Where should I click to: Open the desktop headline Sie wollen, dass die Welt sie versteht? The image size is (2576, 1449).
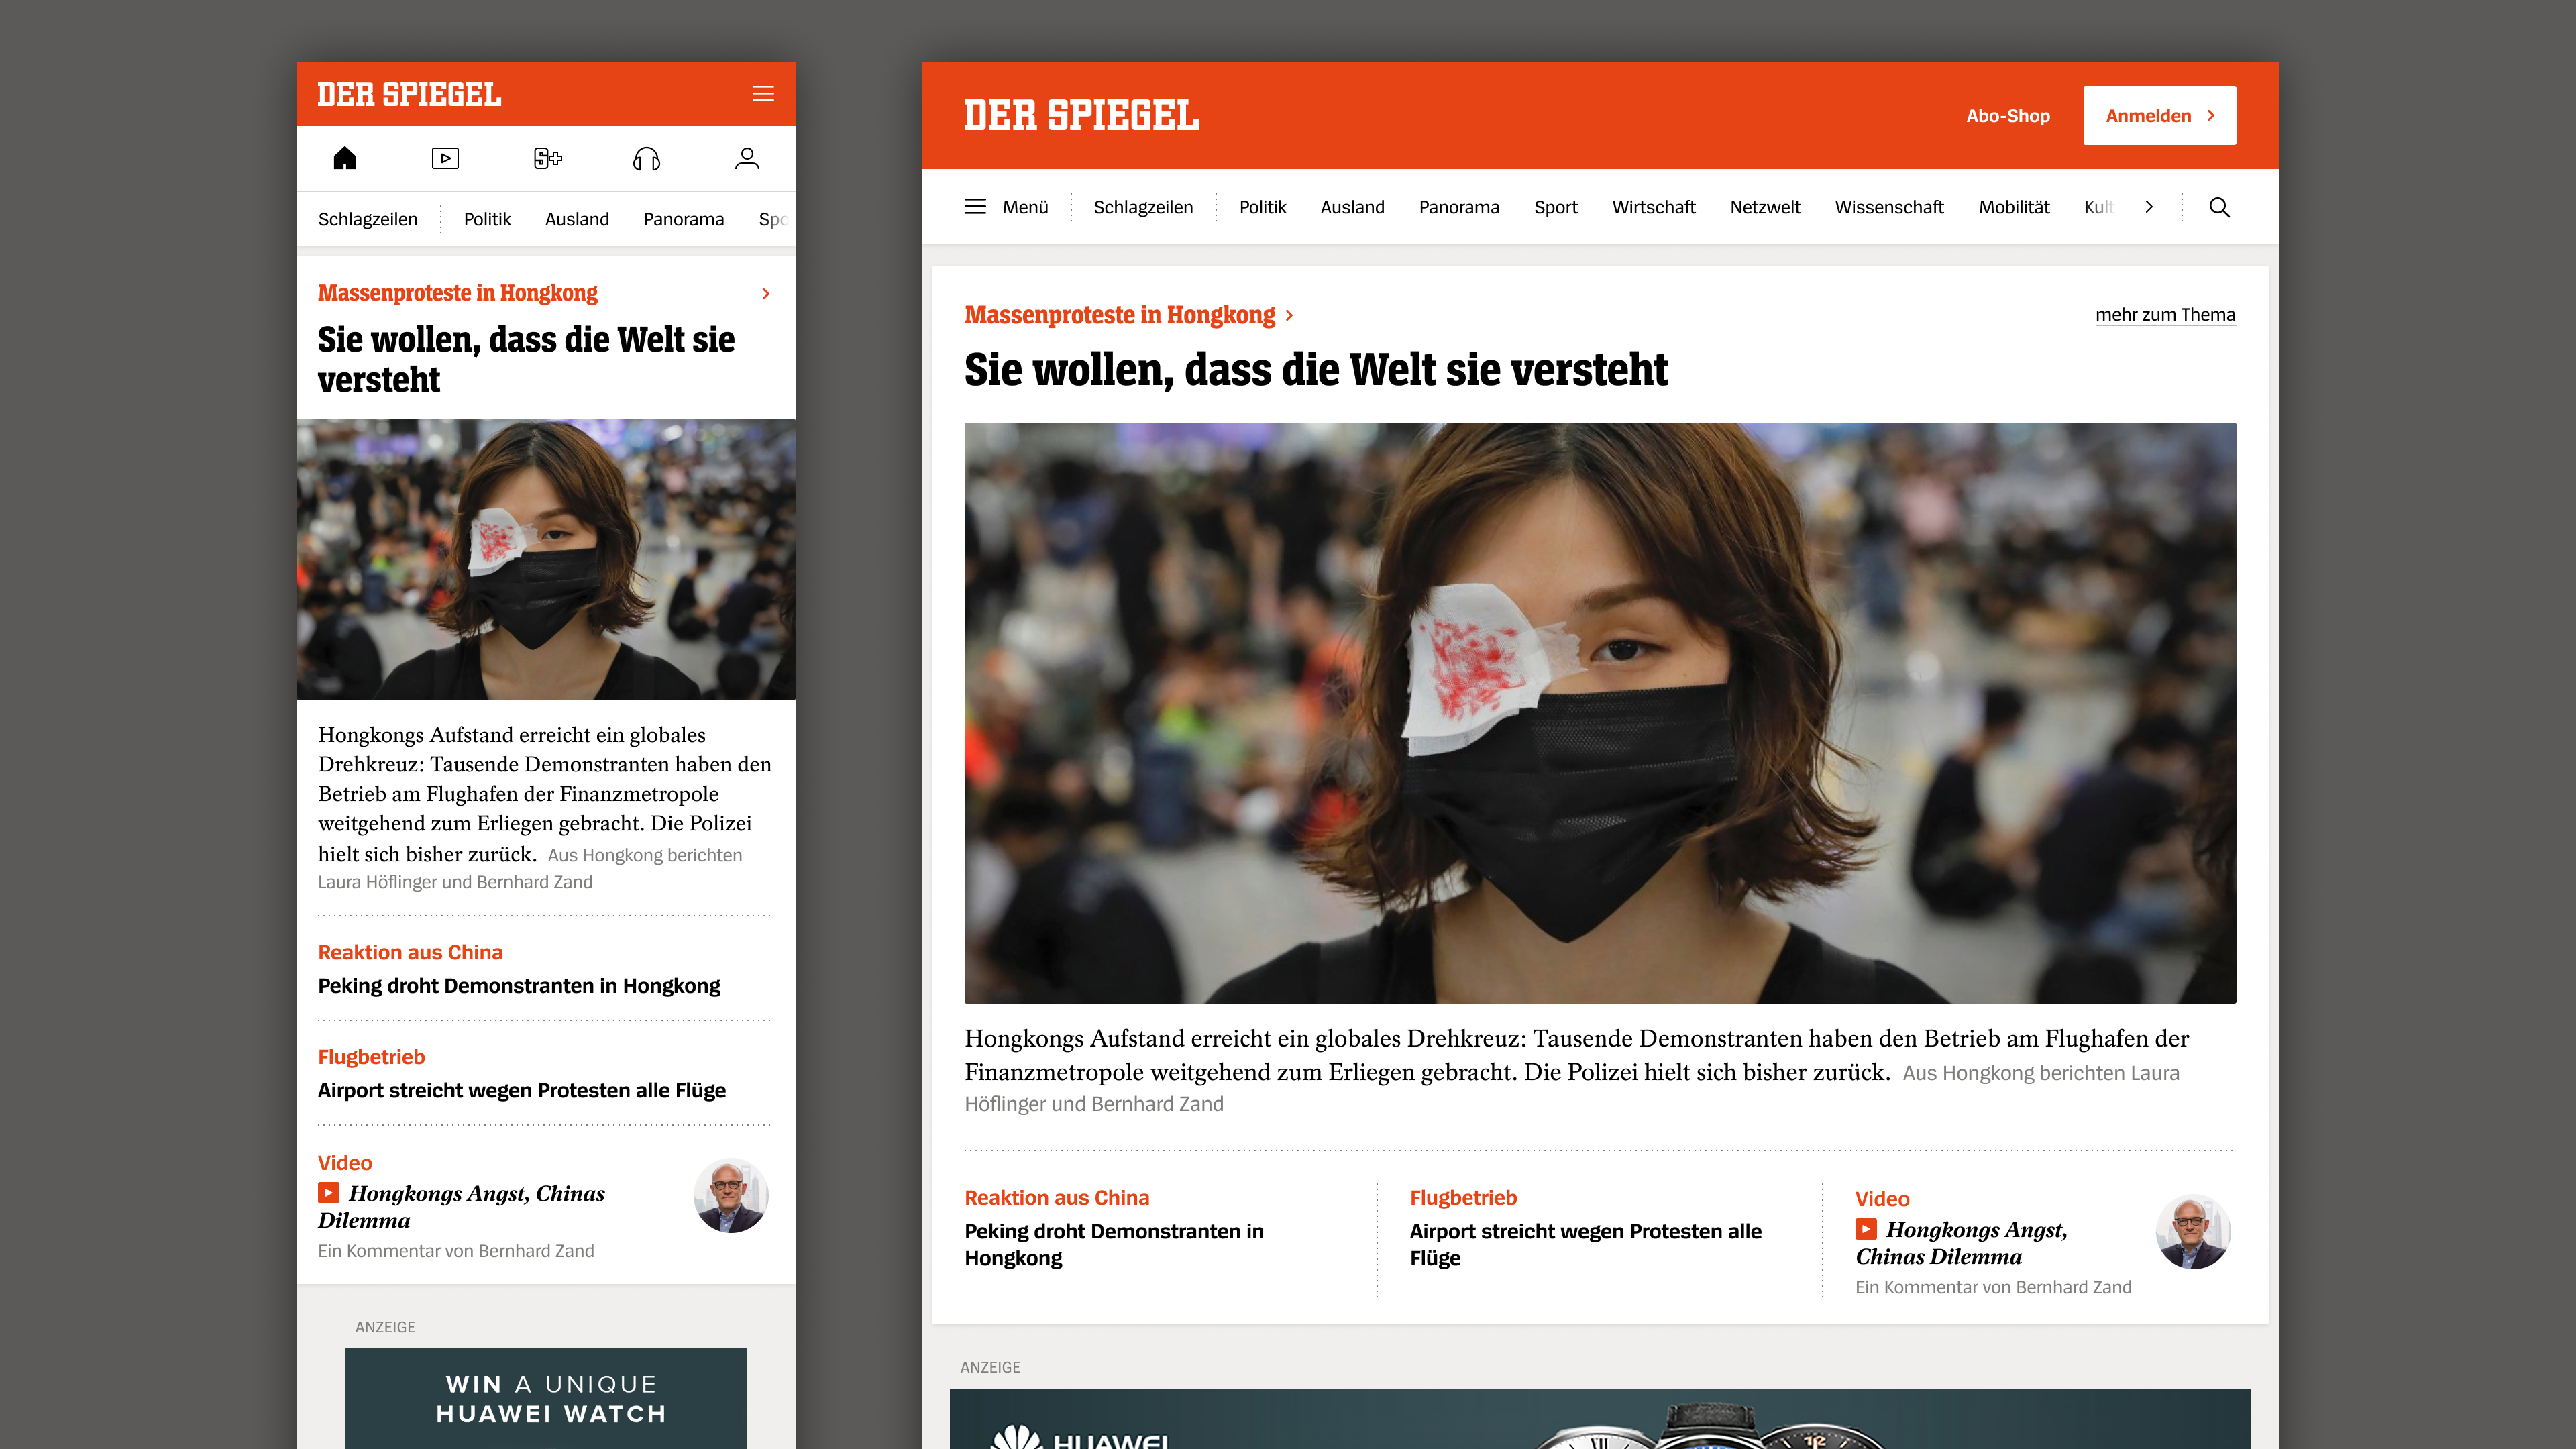[1316, 370]
